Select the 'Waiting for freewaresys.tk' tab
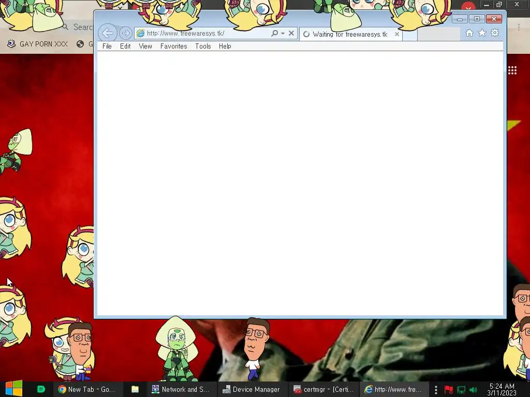Screen dimensions: 530x397 click(x=349, y=34)
